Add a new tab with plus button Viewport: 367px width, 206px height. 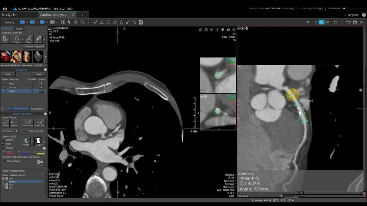82,15
